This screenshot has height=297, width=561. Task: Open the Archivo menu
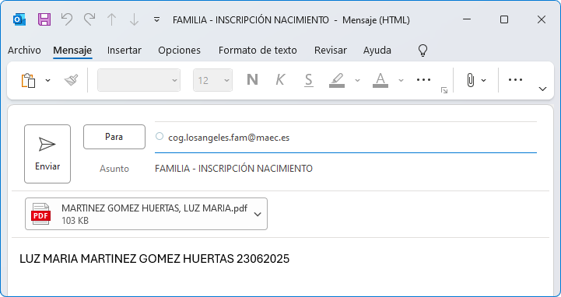click(24, 51)
